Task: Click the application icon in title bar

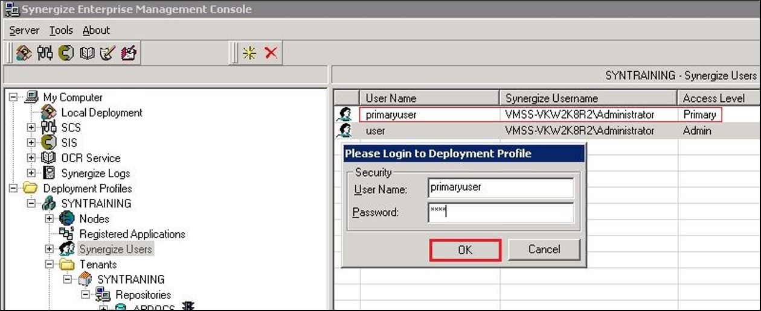Action: [11, 9]
